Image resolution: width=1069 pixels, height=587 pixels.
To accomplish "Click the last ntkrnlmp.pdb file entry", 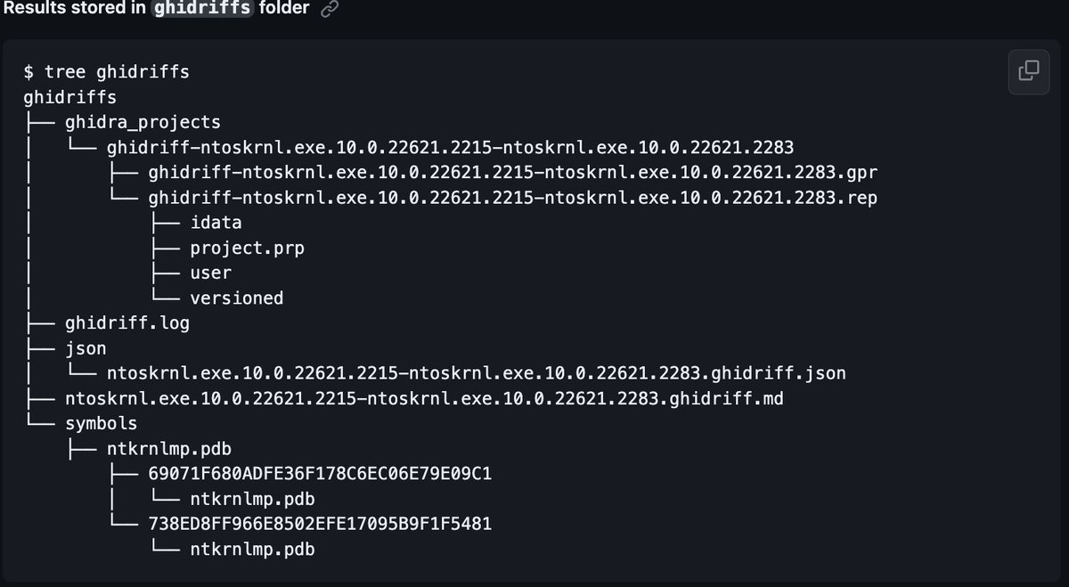I will tap(252, 550).
